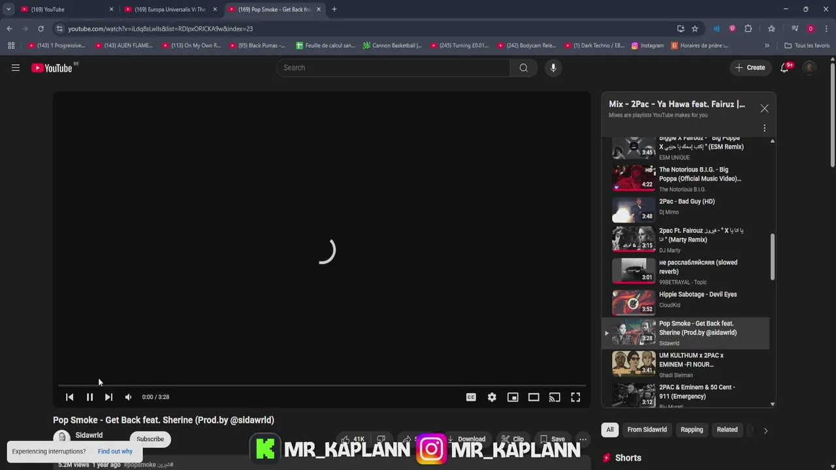Open the Create button
The image size is (836, 470).
[750, 68]
